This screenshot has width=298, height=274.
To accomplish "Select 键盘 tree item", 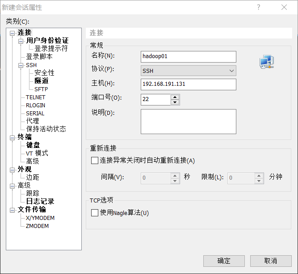I will click(33, 145).
